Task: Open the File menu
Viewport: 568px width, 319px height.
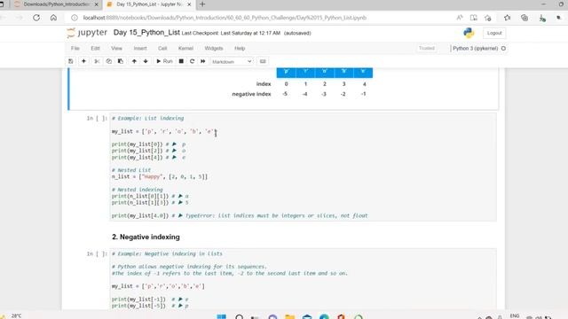Action: coord(75,49)
